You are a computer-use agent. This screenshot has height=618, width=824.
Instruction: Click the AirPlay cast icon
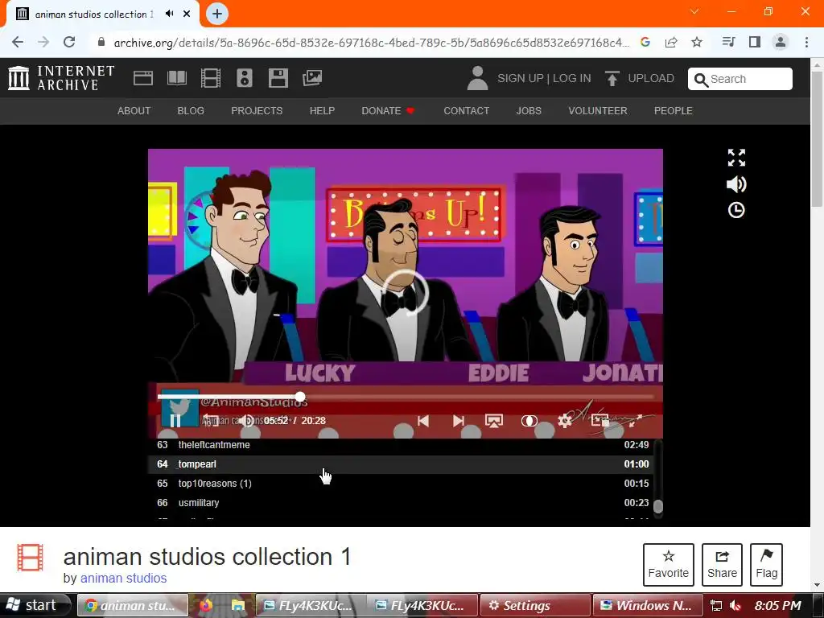(493, 420)
